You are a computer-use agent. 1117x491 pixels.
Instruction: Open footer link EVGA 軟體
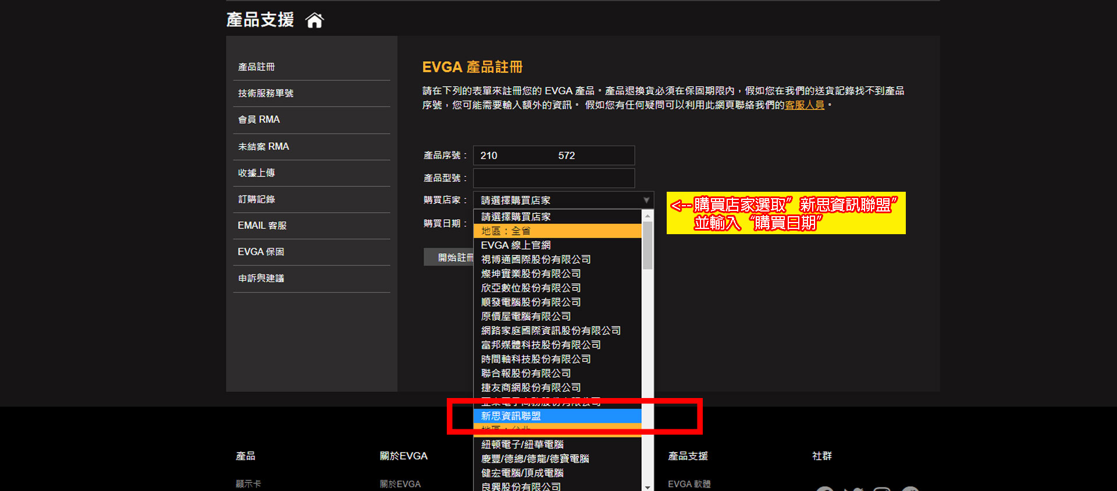(689, 483)
